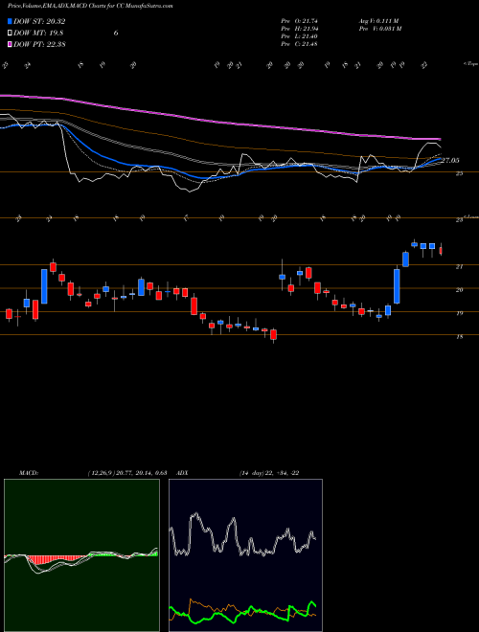Click the blue DOW ST legend swatch

click(10, 22)
